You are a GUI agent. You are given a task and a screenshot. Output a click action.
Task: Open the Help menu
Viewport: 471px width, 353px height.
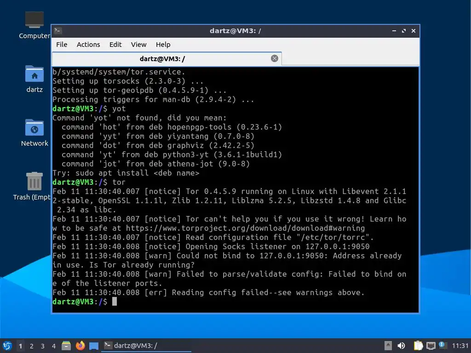tap(163, 45)
